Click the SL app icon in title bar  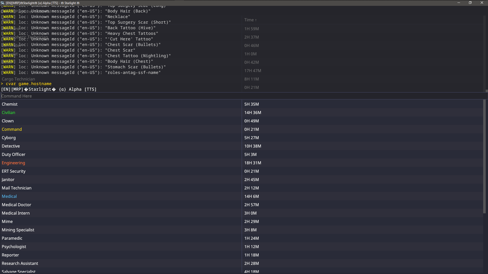coord(3,3)
